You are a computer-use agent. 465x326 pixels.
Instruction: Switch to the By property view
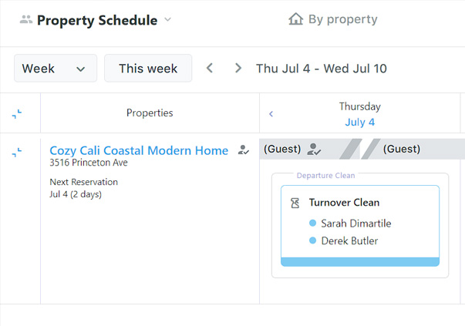(x=333, y=19)
